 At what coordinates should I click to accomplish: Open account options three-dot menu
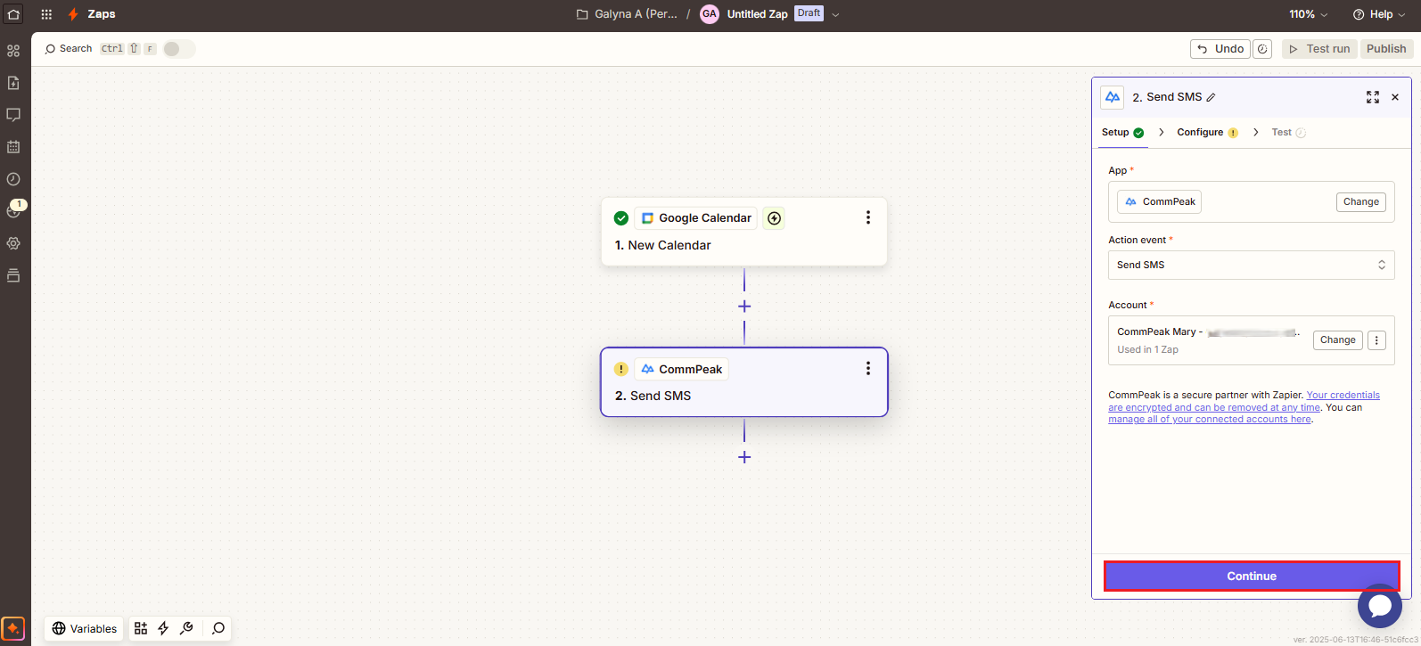(1376, 340)
